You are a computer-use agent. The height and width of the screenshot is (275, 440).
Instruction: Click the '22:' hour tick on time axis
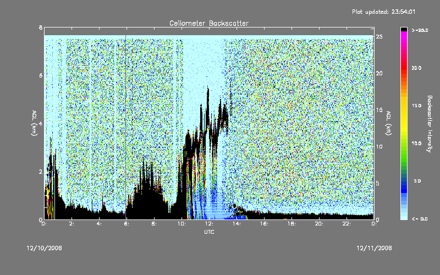click(x=346, y=224)
